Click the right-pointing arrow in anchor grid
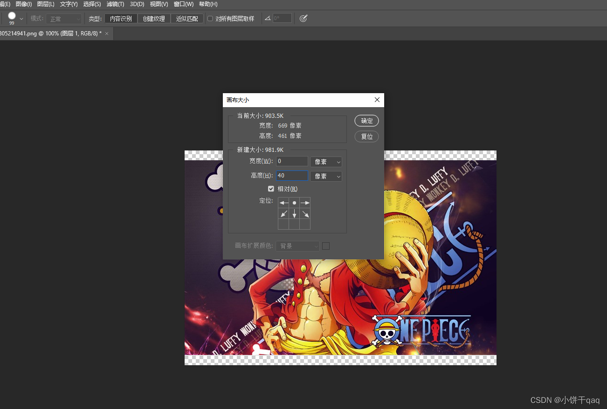This screenshot has height=409, width=607. pos(305,203)
